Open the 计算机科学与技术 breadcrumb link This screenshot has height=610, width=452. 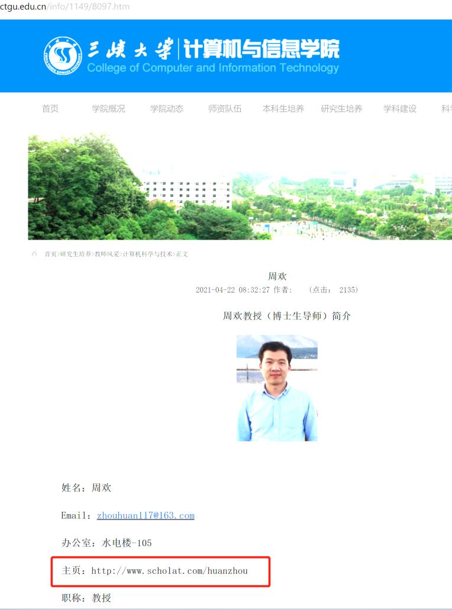[148, 254]
